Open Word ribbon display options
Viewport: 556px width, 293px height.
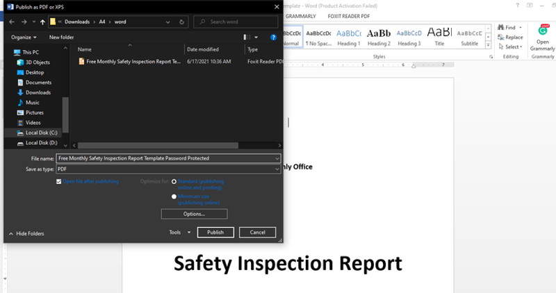(530, 6)
